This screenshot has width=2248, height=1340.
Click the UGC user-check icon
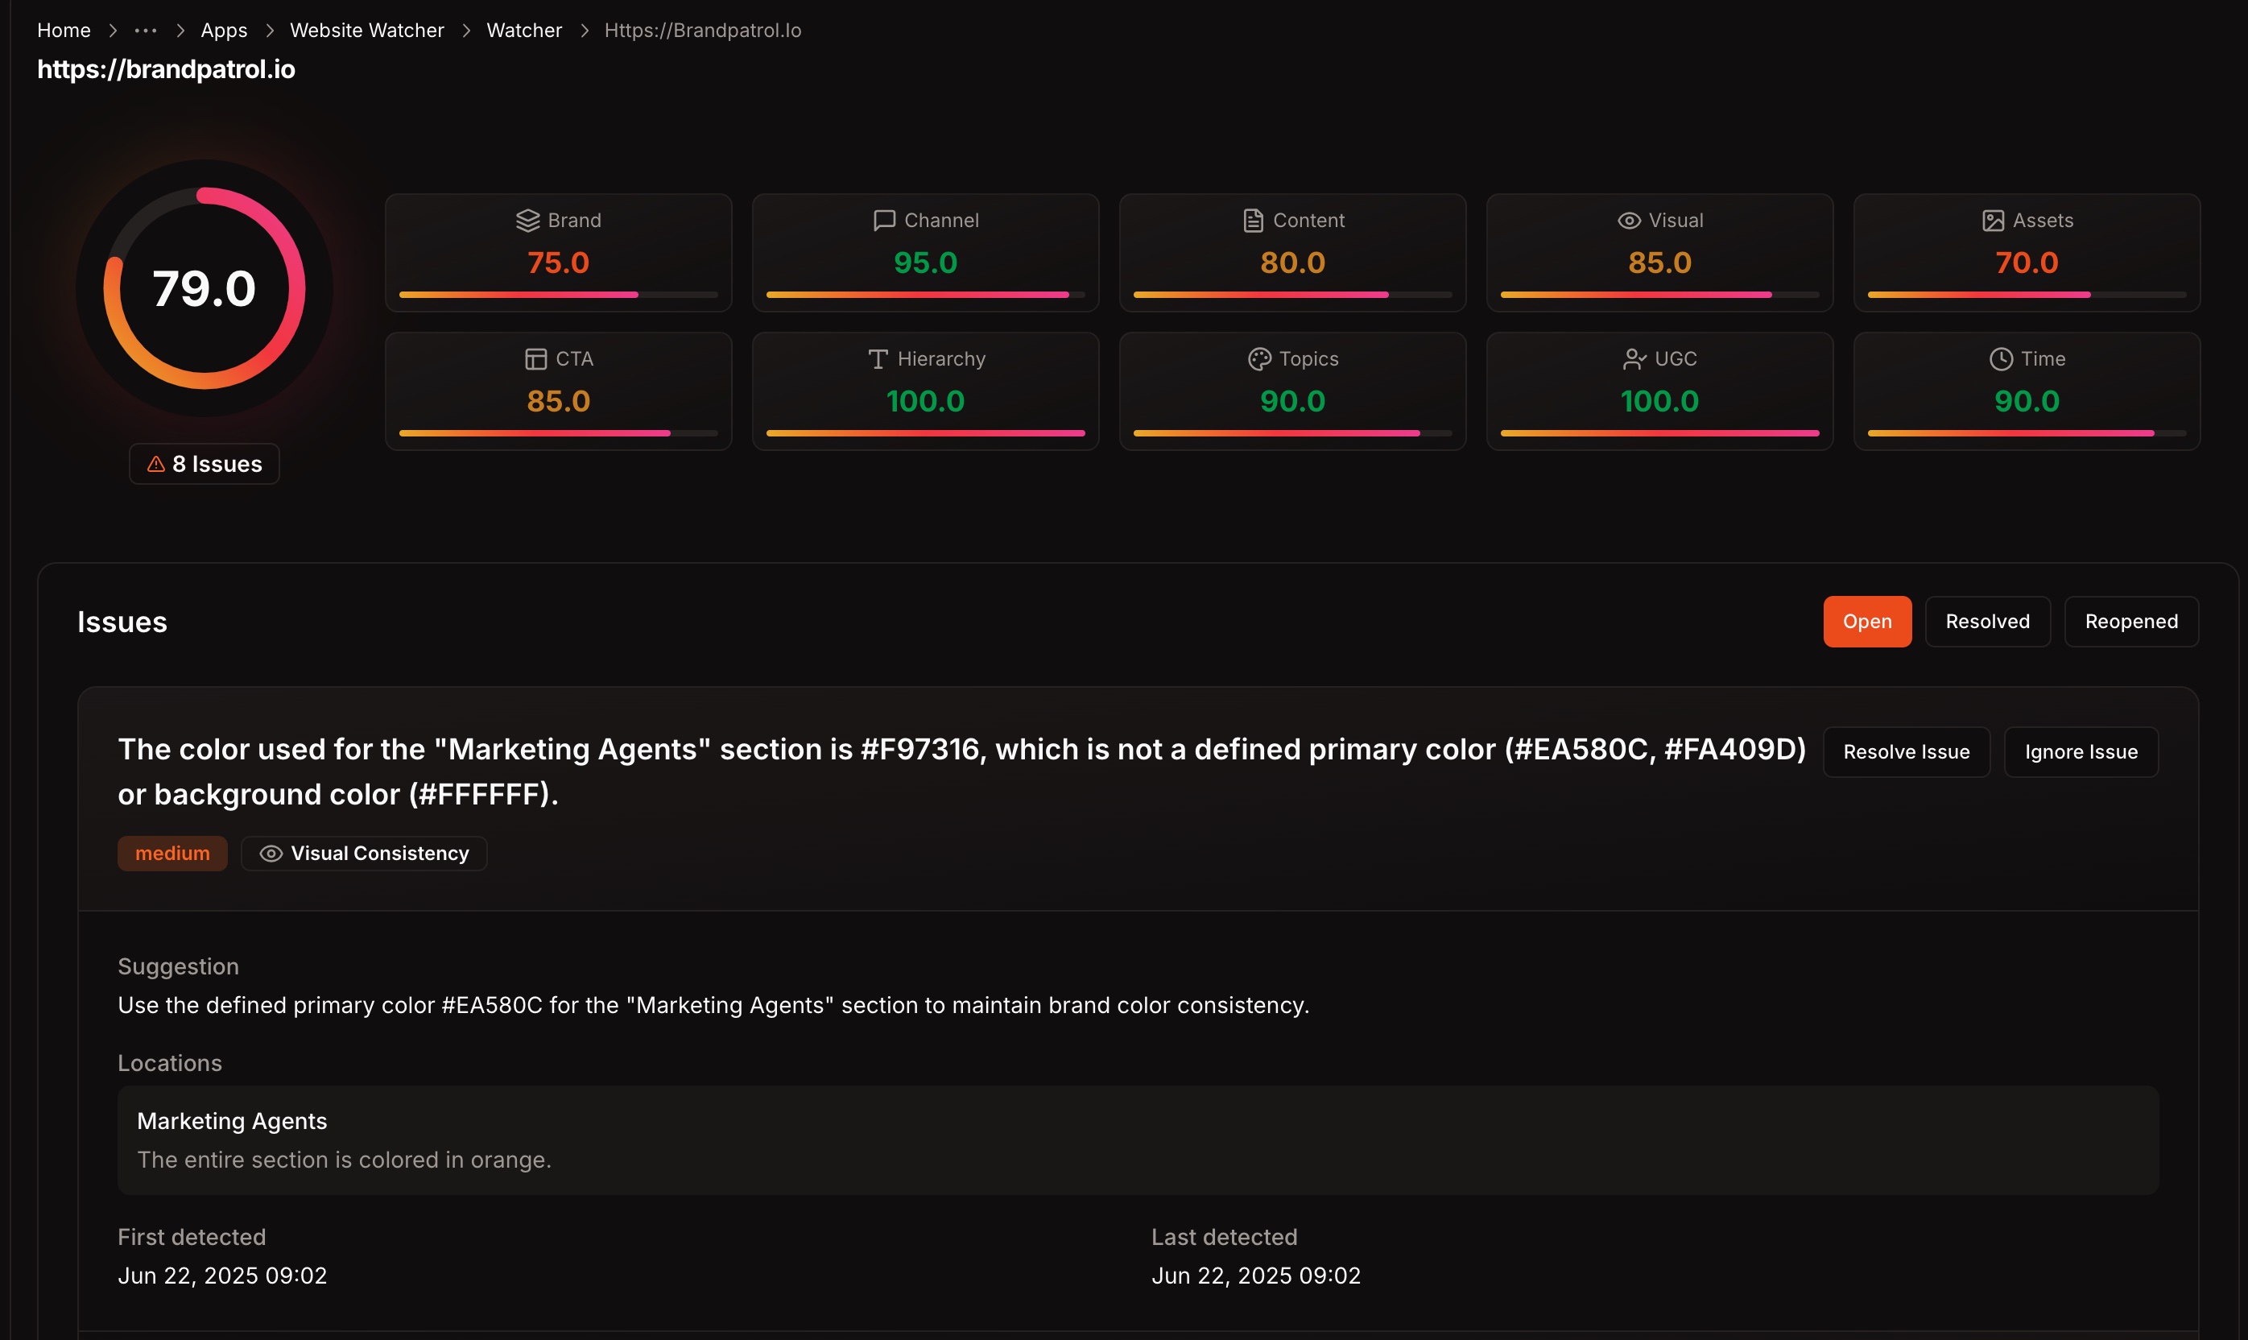pyautogui.click(x=1633, y=358)
